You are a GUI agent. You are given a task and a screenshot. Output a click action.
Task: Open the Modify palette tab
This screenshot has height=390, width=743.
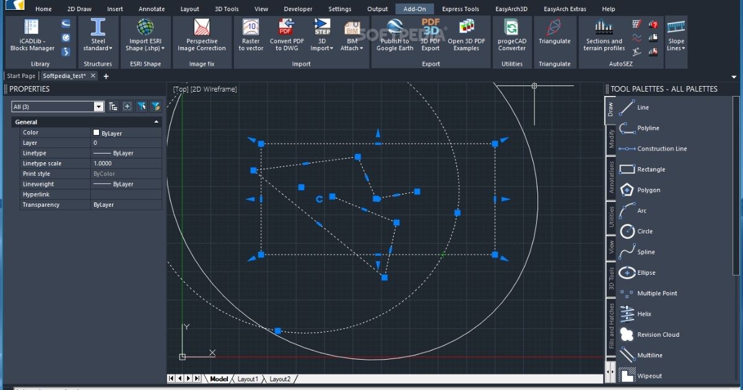[x=611, y=140]
